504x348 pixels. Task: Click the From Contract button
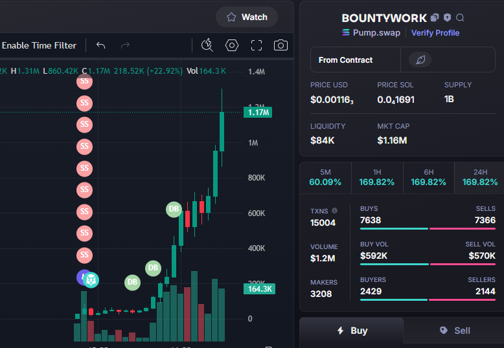[x=356, y=60]
